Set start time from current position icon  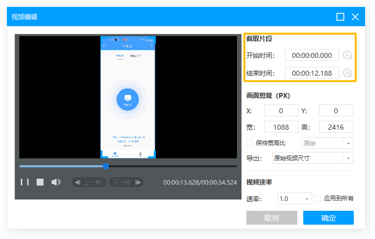coord(348,55)
